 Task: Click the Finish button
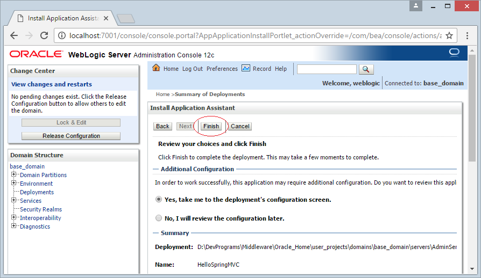coord(211,126)
